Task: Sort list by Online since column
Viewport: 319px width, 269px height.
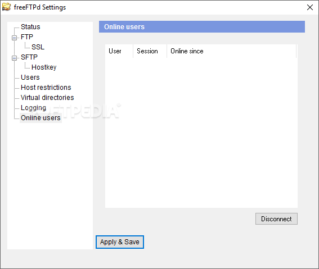Action: coord(232,51)
